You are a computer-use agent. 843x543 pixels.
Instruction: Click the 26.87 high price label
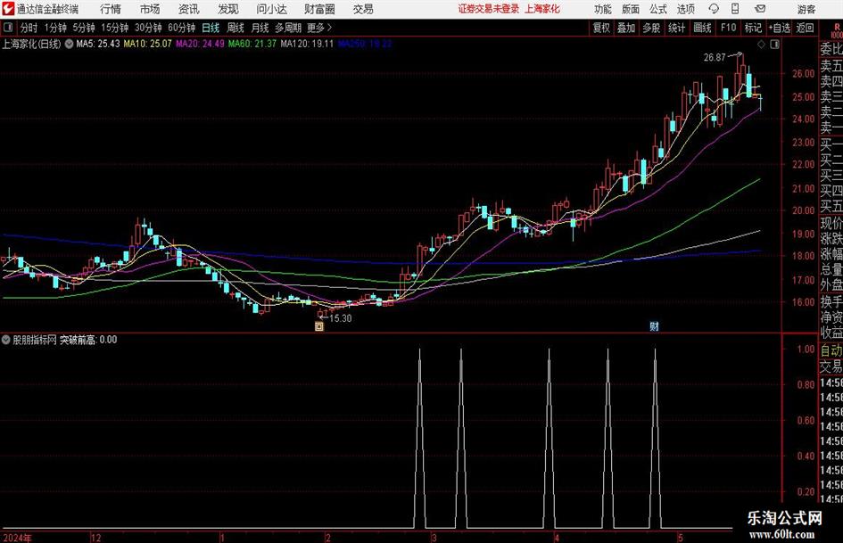[x=715, y=57]
